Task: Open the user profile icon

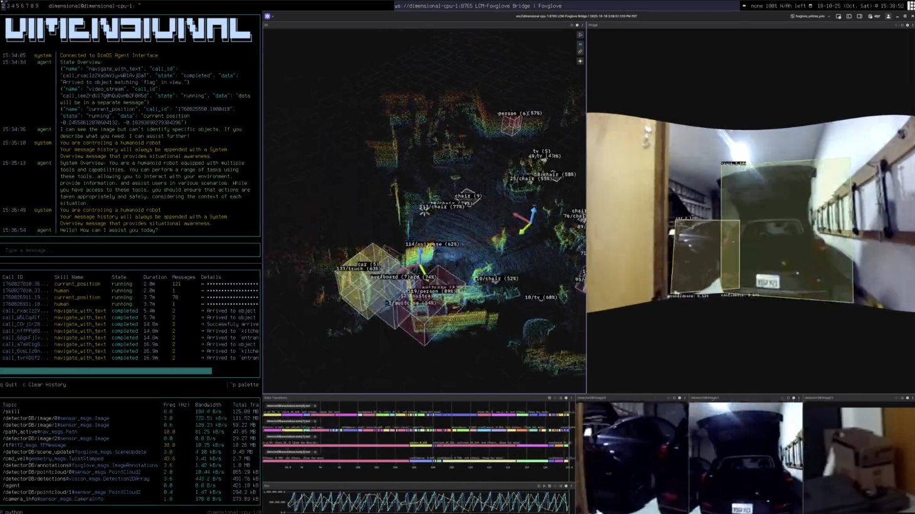Action: click(x=888, y=16)
